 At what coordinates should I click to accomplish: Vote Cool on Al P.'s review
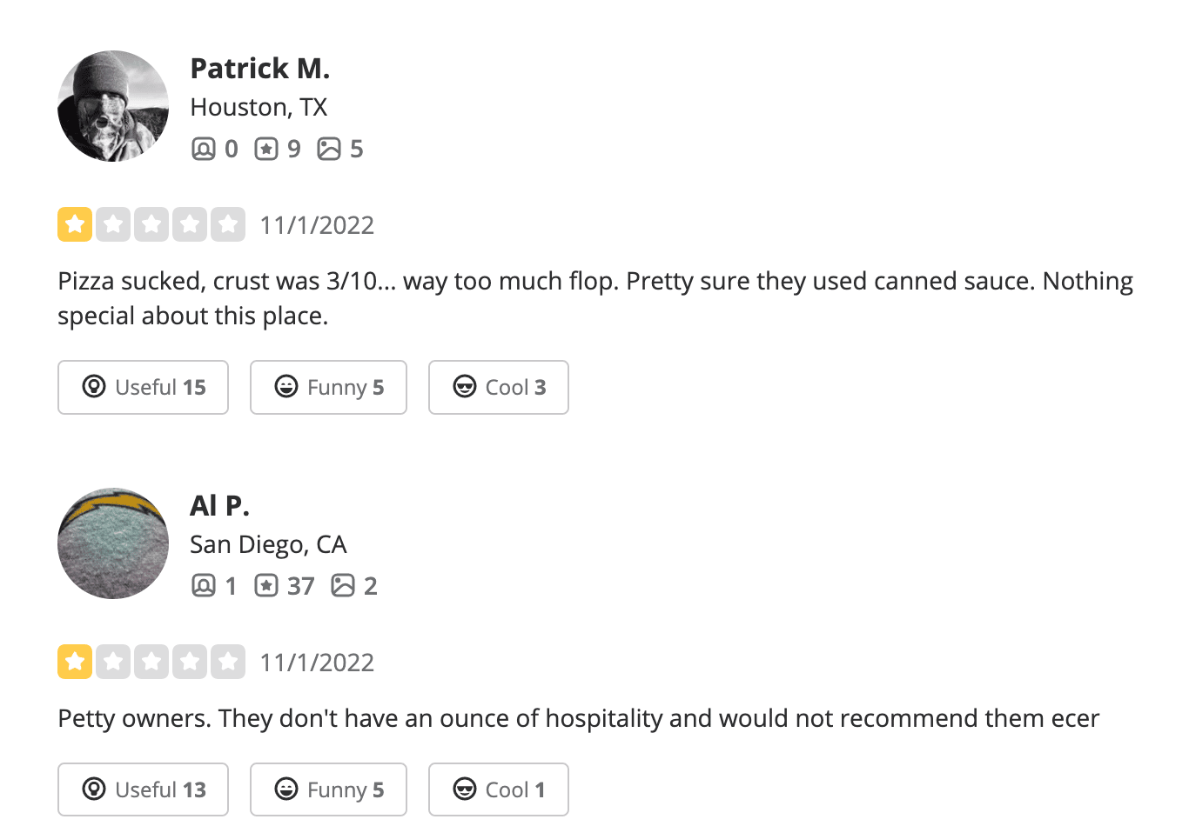[x=499, y=789]
